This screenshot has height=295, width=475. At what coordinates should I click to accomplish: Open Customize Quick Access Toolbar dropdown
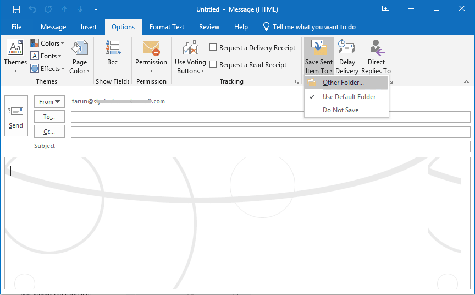(x=96, y=9)
